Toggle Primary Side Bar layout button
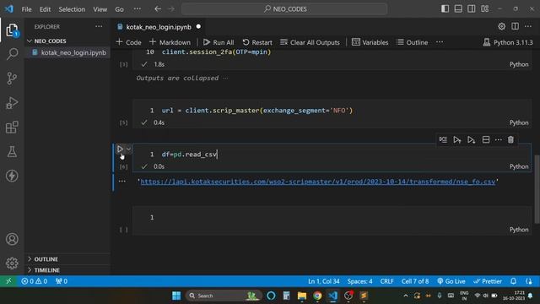This screenshot has height=304, width=540. coord(445,8)
